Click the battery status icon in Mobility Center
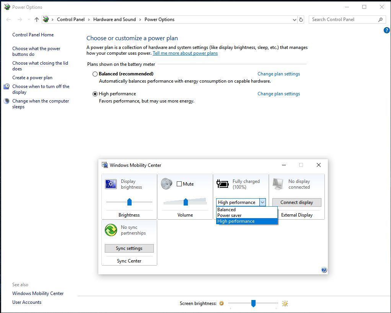Screen dimensions: 391x313 [222, 184]
